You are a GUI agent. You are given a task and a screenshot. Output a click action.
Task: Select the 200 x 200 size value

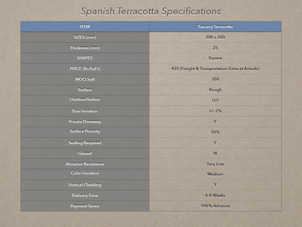pyautogui.click(x=215, y=37)
